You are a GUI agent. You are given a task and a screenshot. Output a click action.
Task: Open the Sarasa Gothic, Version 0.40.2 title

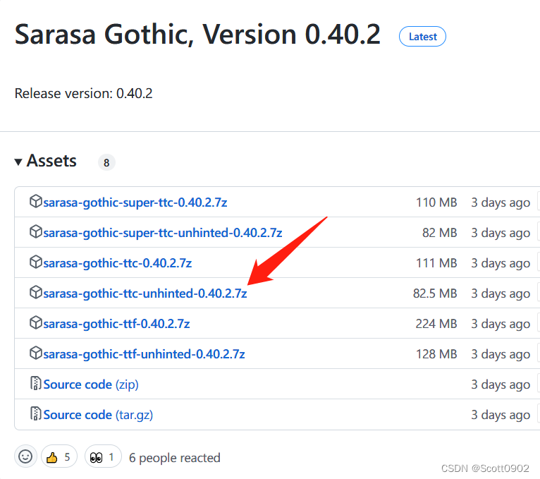197,35
